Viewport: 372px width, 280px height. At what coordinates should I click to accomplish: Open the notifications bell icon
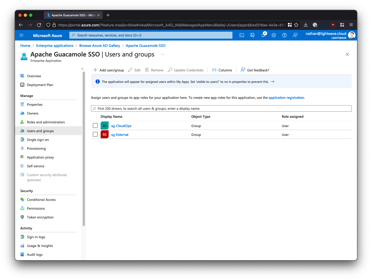coord(263,35)
